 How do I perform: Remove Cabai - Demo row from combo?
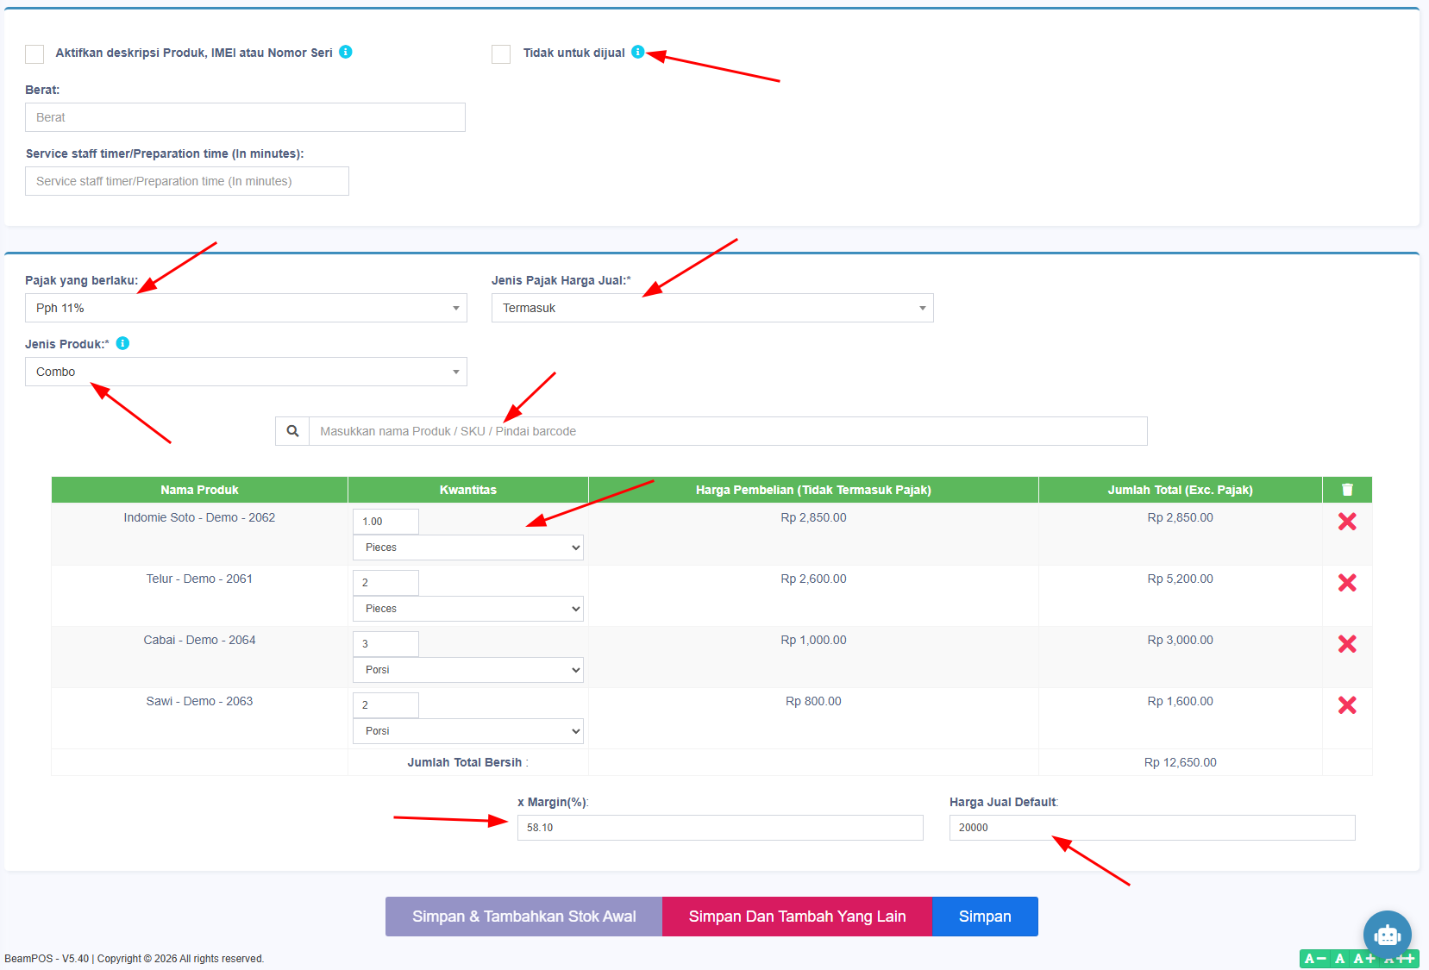(1347, 644)
